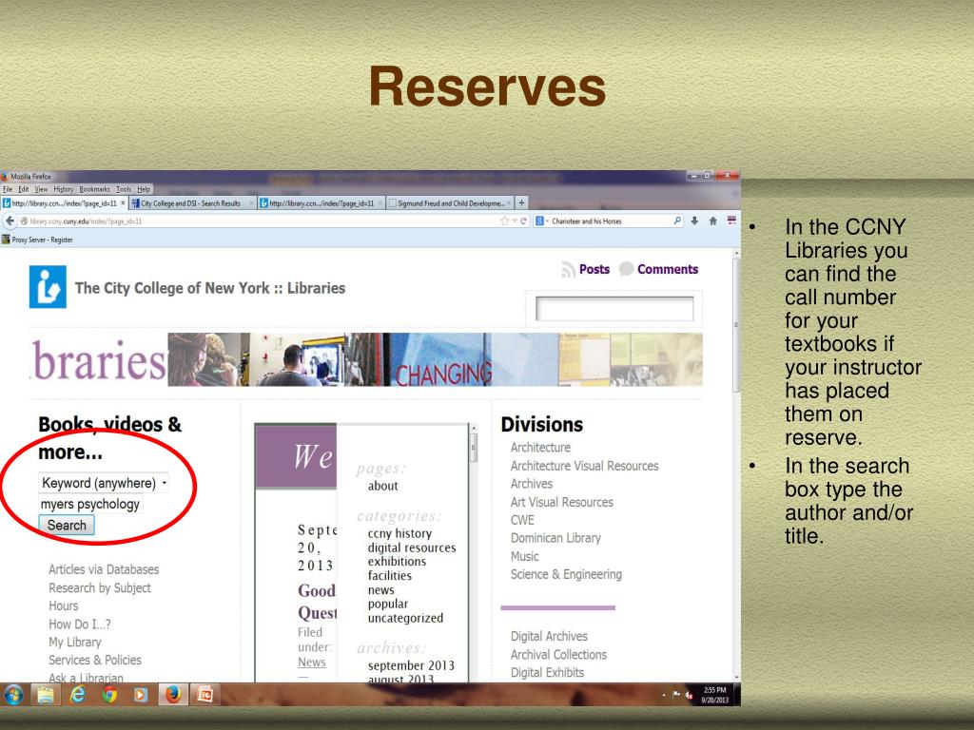The height and width of the screenshot is (730, 974).
Task: Open the Posts feed link
Action: (x=594, y=269)
